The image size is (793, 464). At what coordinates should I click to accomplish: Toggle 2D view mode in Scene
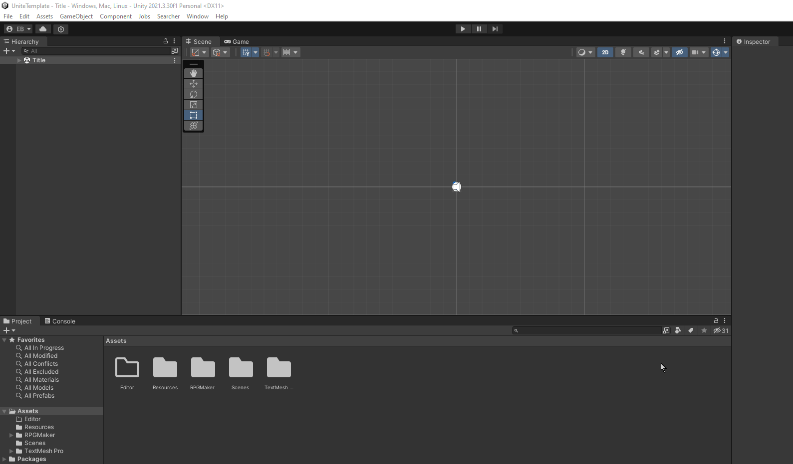coord(605,52)
